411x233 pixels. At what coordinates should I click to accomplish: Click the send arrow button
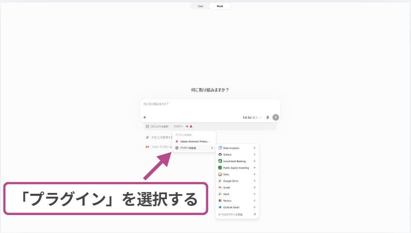pos(276,117)
